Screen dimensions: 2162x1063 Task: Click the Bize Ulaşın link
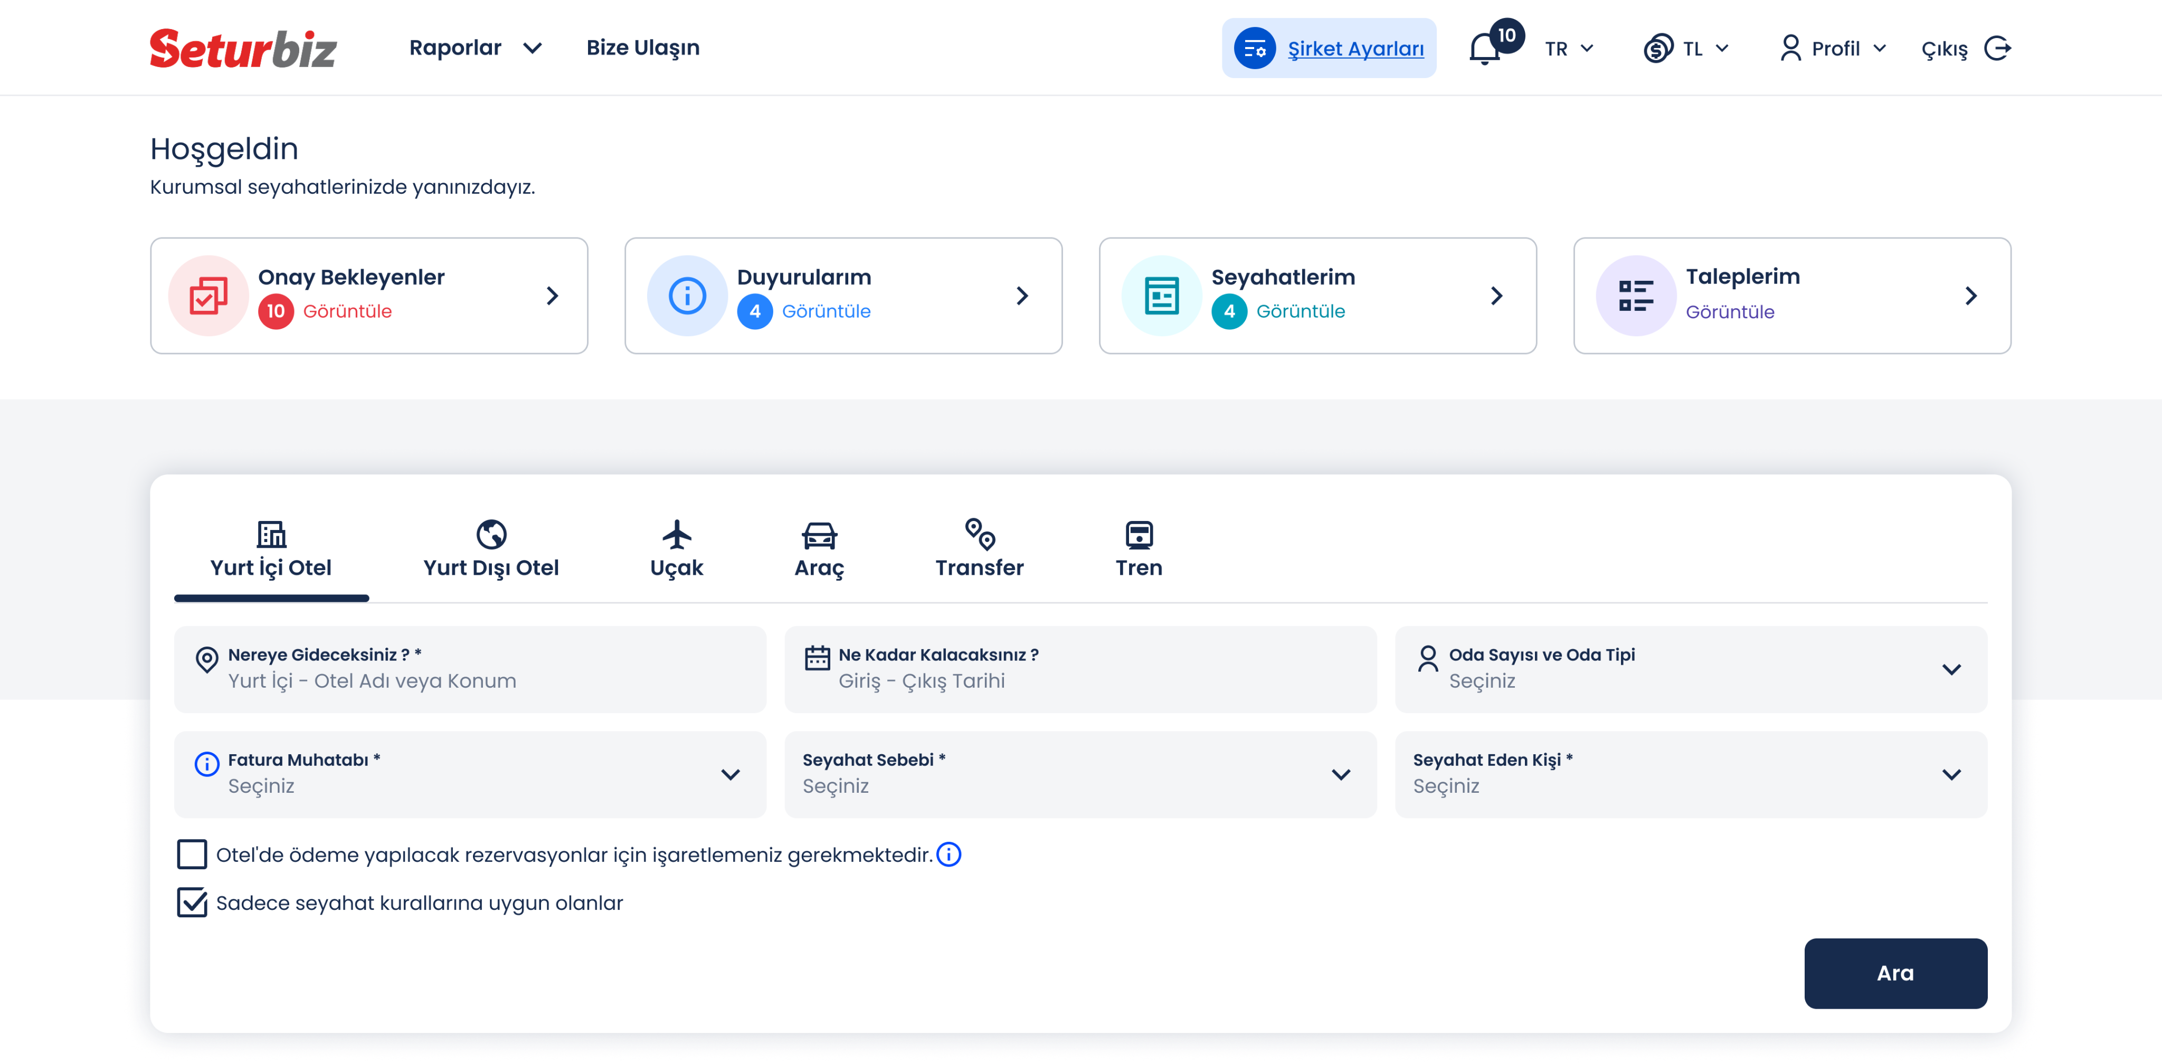643,48
